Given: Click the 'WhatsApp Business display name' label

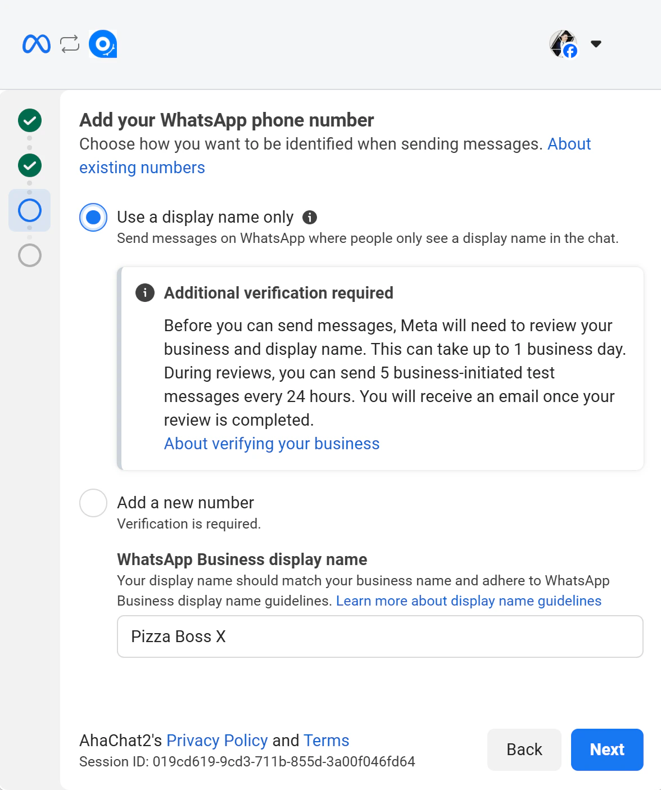Looking at the screenshot, I should click(242, 559).
